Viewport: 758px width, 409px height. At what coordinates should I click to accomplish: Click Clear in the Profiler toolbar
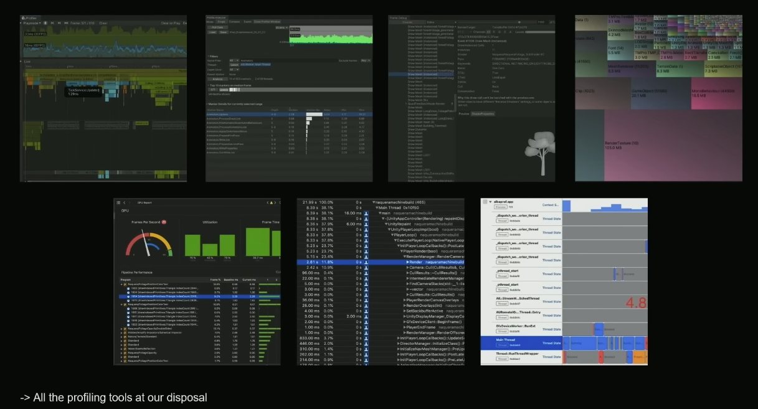point(103,23)
